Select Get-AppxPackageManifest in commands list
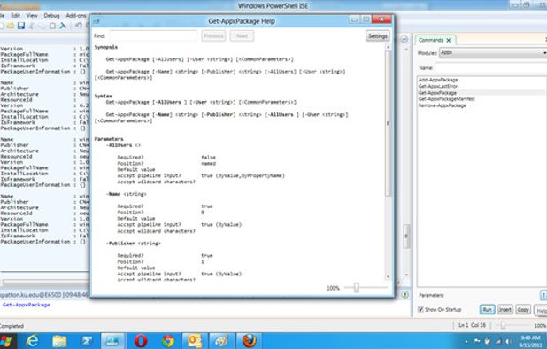Screen dimensions: 547x349 click(446, 99)
